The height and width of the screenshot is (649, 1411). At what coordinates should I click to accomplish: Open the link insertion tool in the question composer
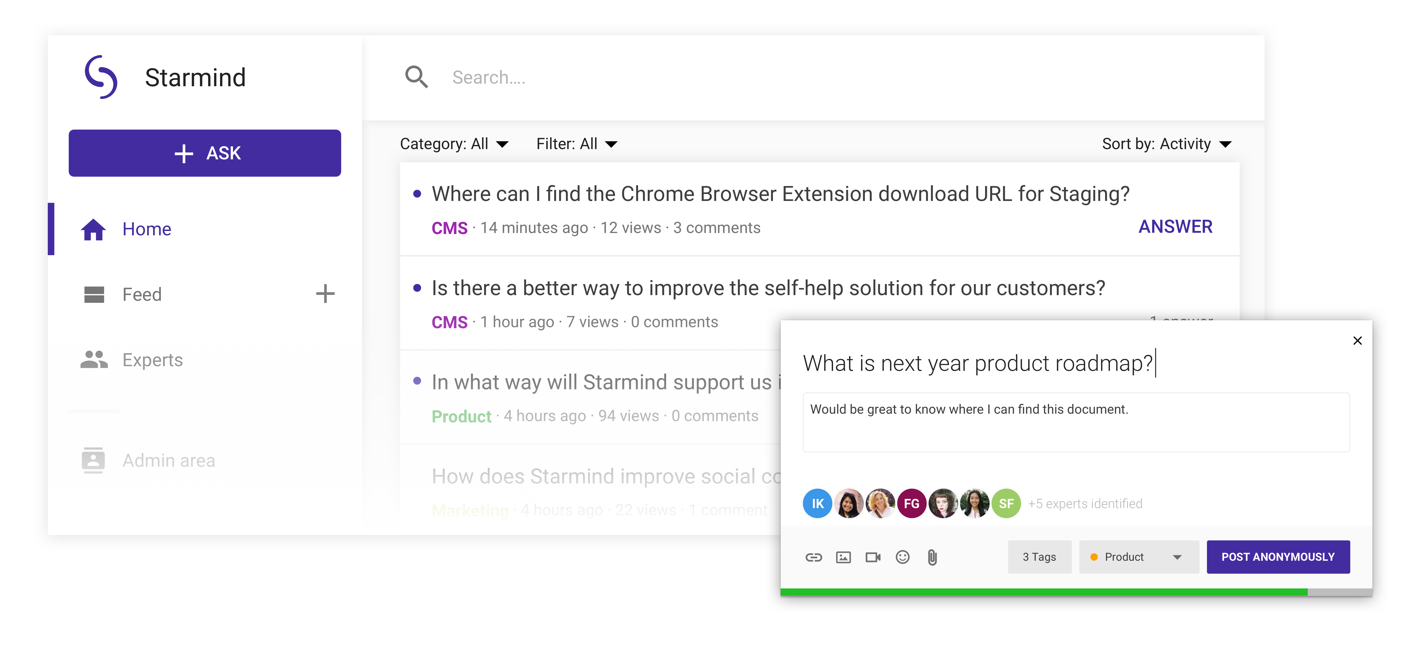(815, 557)
